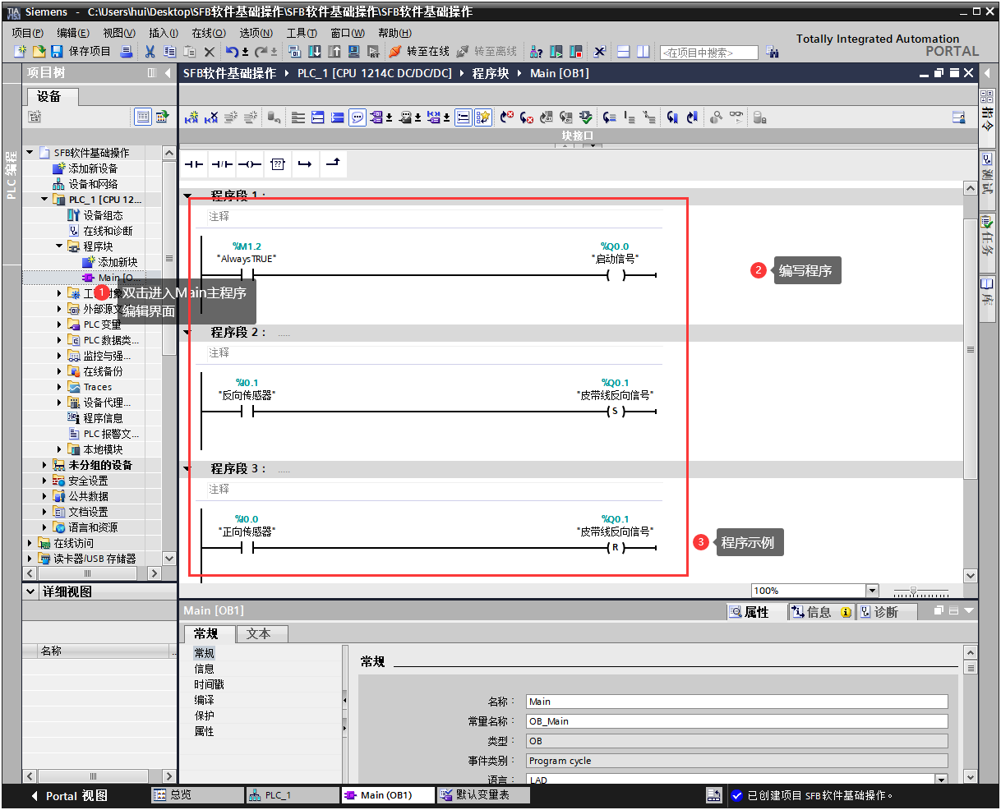
Task: Click the 名称 field containing Main
Action: click(737, 702)
